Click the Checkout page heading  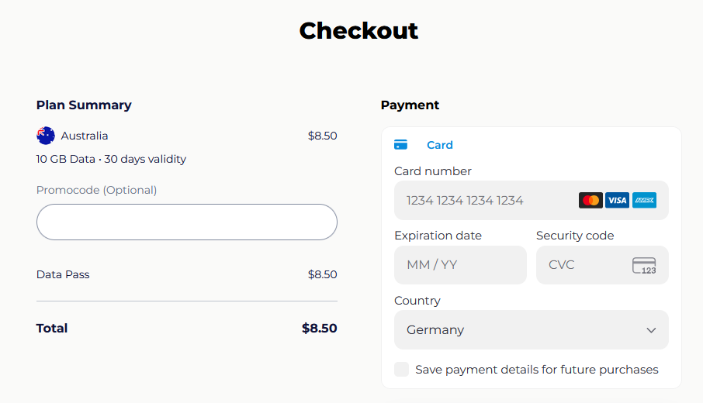coord(358,30)
